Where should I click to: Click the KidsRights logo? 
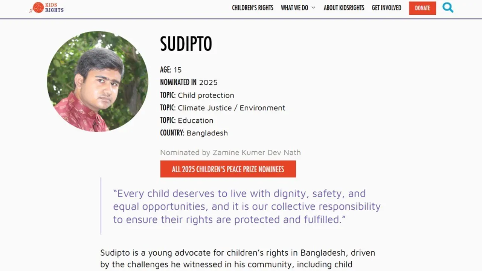(47, 8)
